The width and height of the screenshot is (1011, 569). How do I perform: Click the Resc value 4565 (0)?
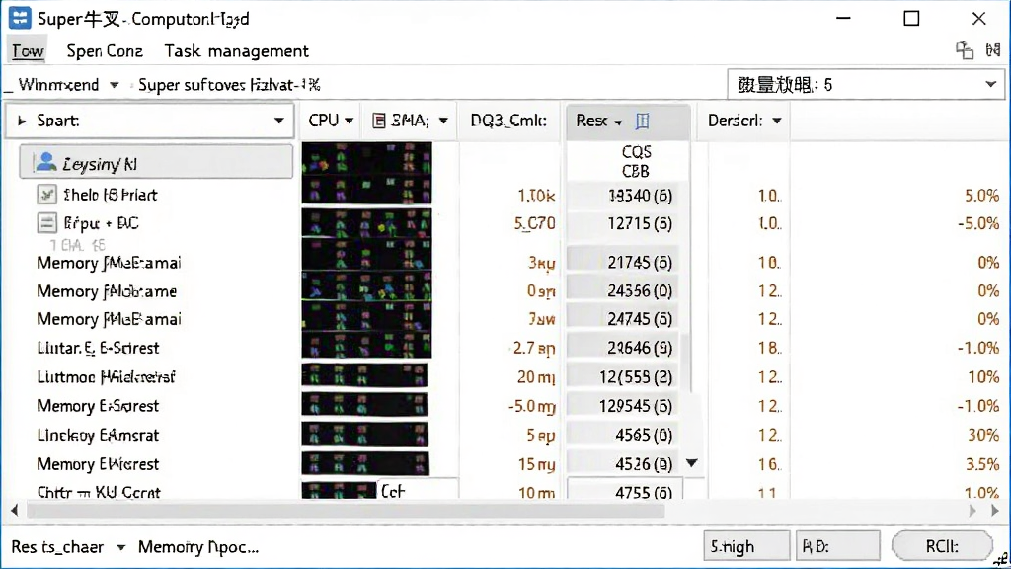pyautogui.click(x=644, y=435)
